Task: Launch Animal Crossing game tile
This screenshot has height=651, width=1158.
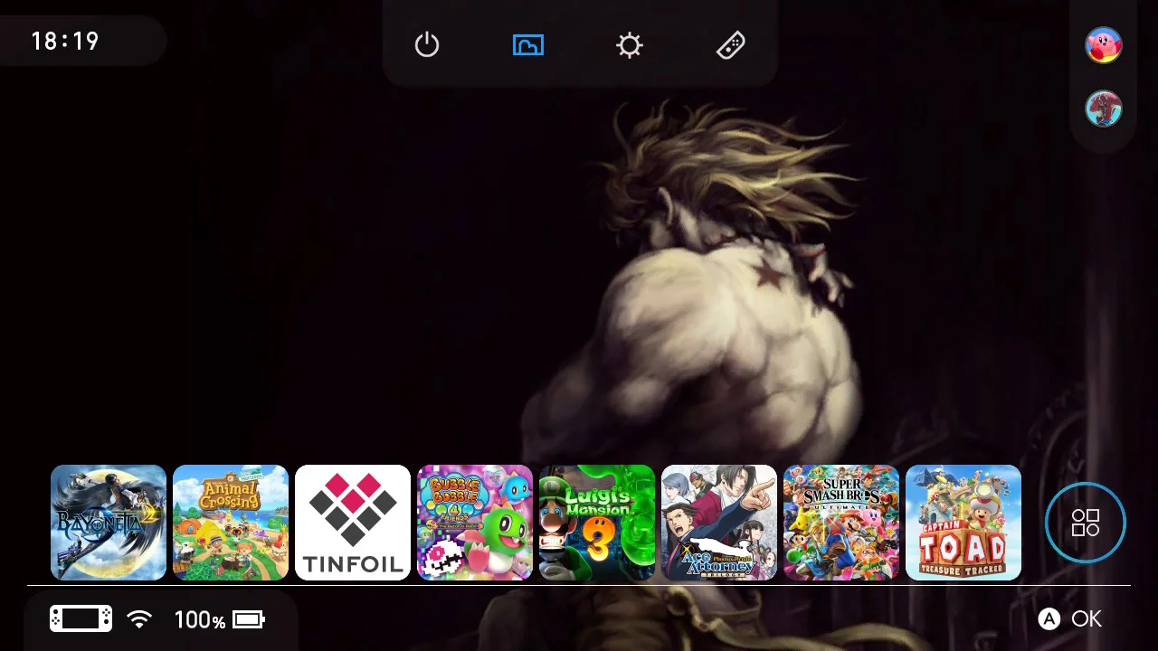Action: click(231, 523)
